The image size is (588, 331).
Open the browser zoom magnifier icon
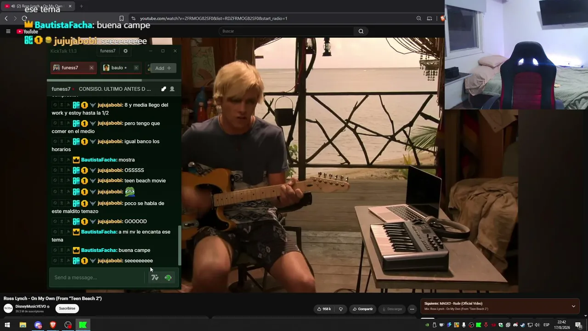pos(419,18)
